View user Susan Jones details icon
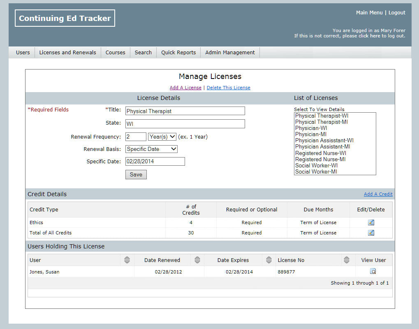 (373, 271)
